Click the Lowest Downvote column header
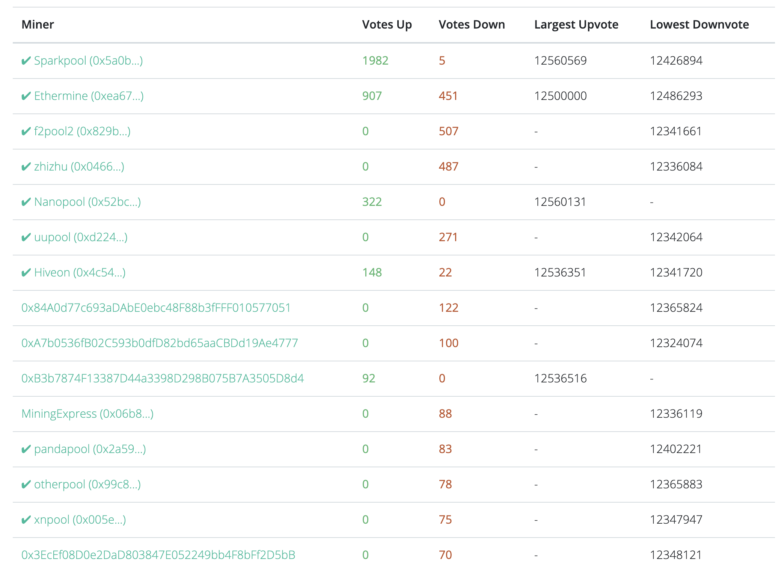This screenshot has width=784, height=571. pyautogui.click(x=699, y=24)
